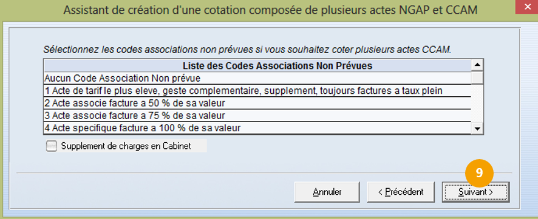The width and height of the screenshot is (538, 219).
Task: Enable 'Supplement de charges en Cabinet' checkbox
Action: tap(52, 146)
